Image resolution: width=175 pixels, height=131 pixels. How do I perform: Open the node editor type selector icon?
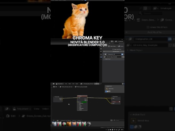[54, 84]
